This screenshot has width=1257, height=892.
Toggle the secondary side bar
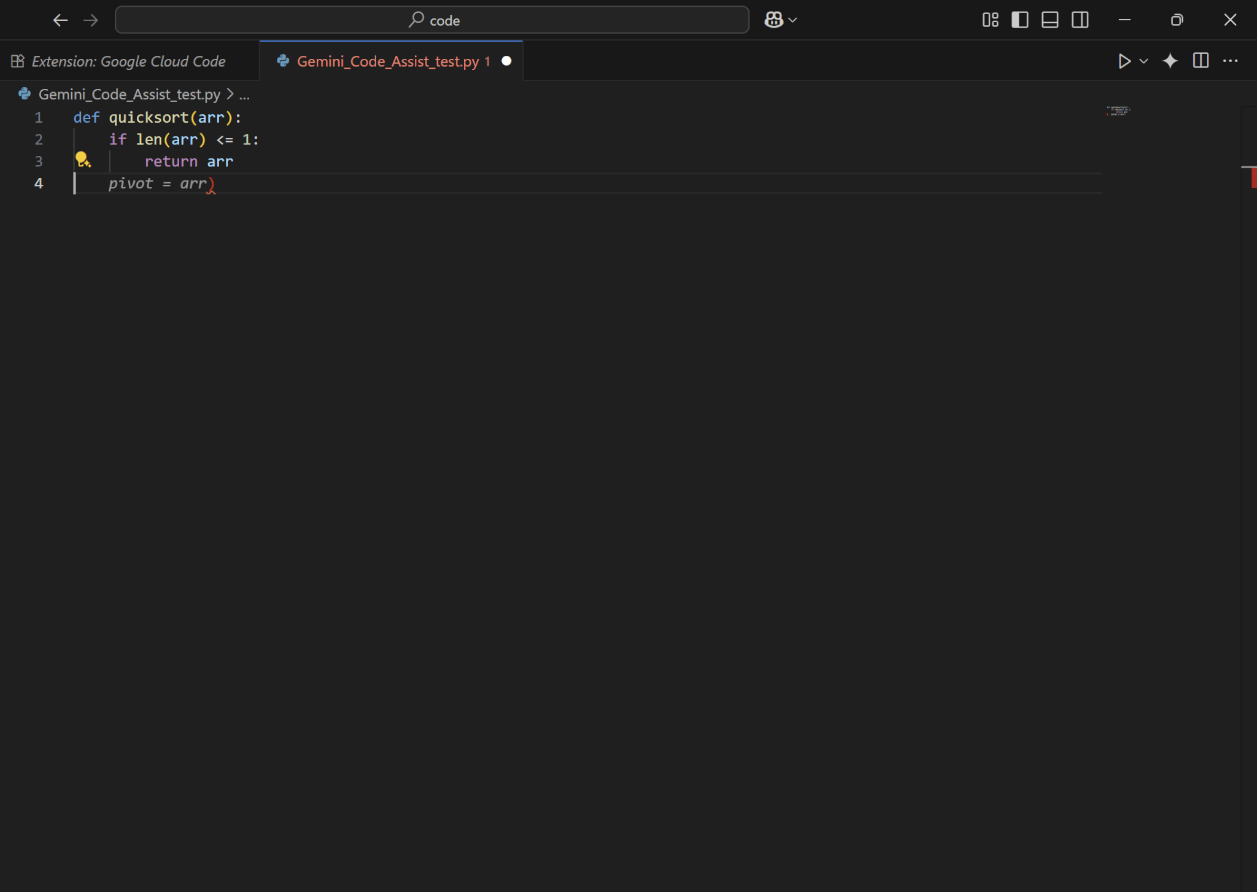pyautogui.click(x=1080, y=20)
